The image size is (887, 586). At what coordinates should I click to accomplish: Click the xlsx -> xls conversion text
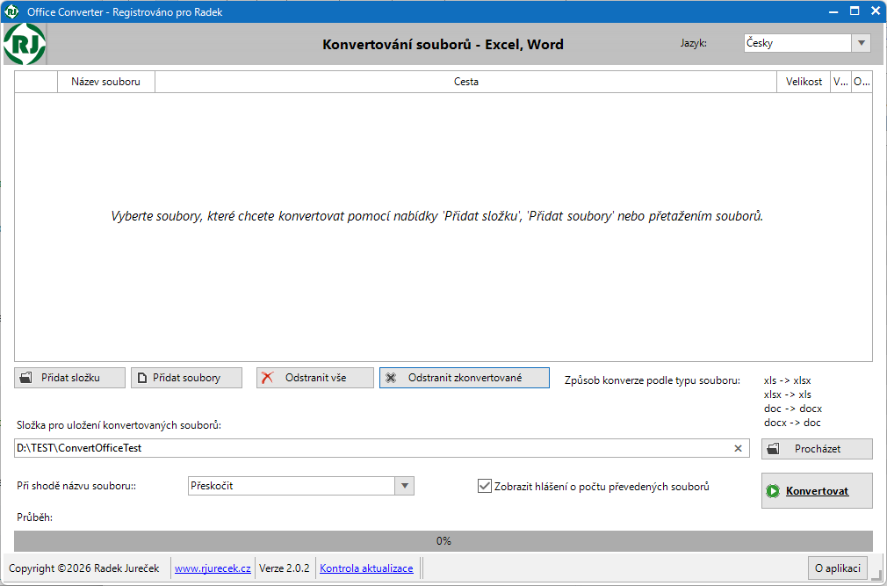pyautogui.click(x=788, y=394)
